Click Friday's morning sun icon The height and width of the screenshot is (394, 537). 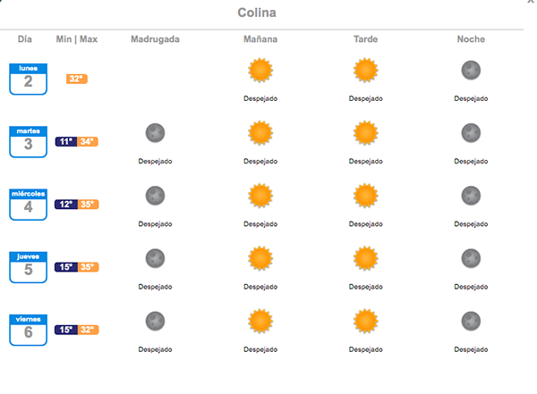[260, 321]
